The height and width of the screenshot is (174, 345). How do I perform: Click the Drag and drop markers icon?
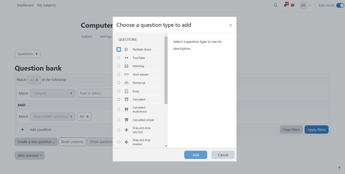pos(126,142)
